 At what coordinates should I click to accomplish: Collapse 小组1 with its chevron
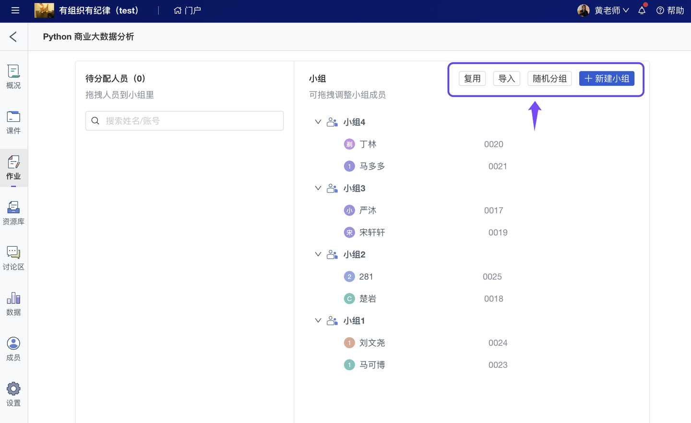pyautogui.click(x=318, y=320)
